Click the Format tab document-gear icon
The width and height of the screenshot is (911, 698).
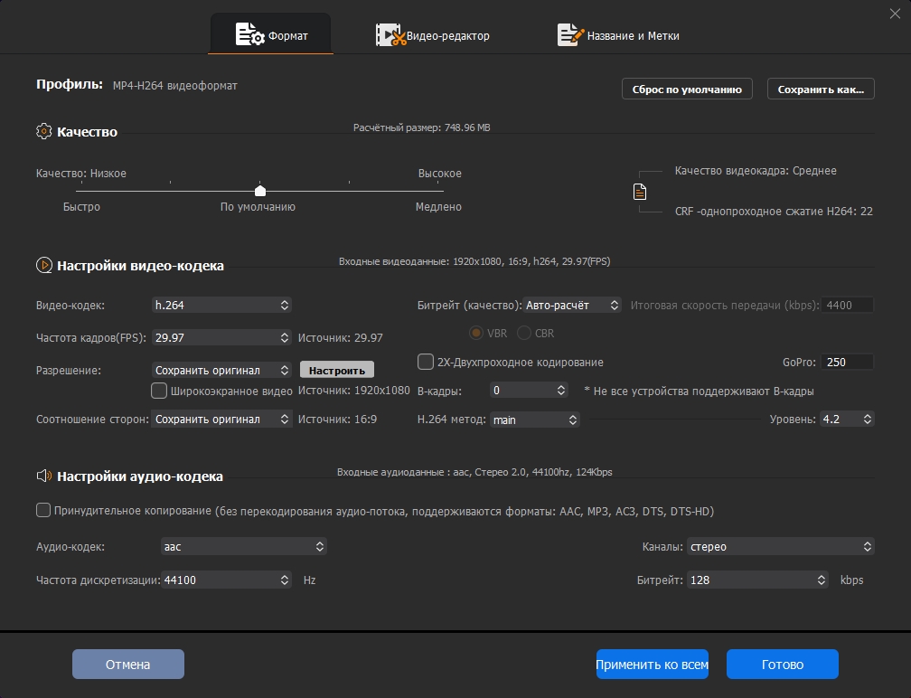[x=249, y=35]
